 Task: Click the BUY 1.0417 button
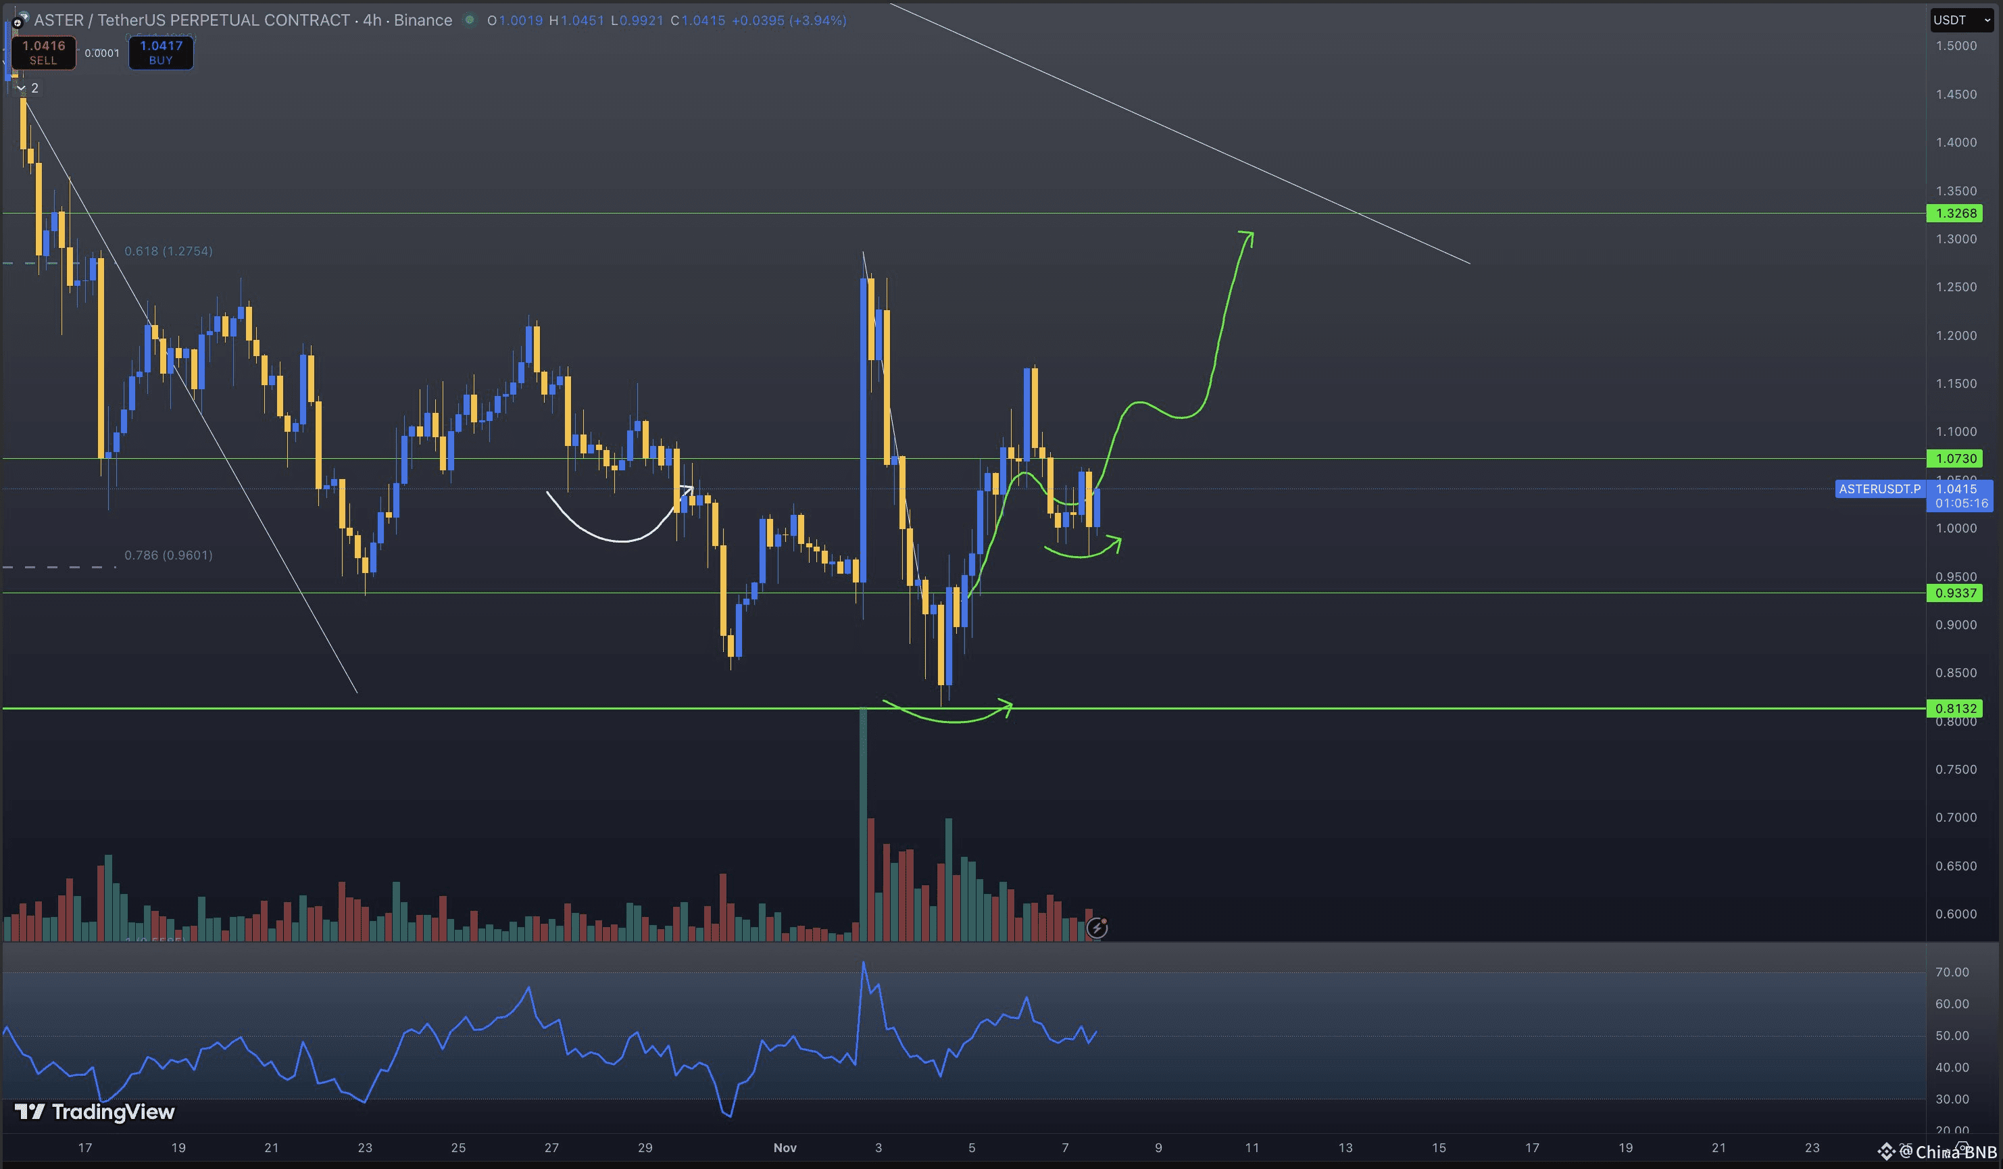pyautogui.click(x=161, y=53)
